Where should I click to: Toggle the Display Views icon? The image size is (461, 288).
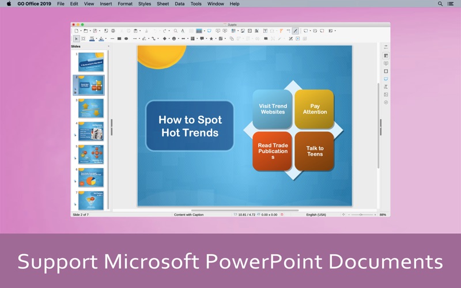tap(199, 31)
